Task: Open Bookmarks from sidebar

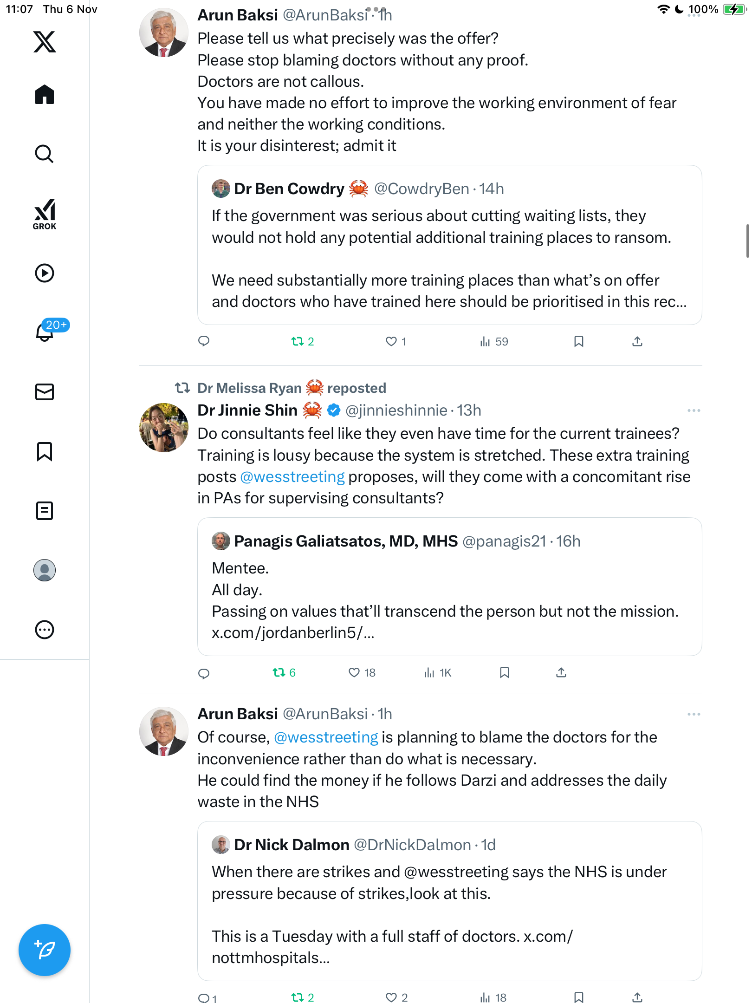Action: 45,451
